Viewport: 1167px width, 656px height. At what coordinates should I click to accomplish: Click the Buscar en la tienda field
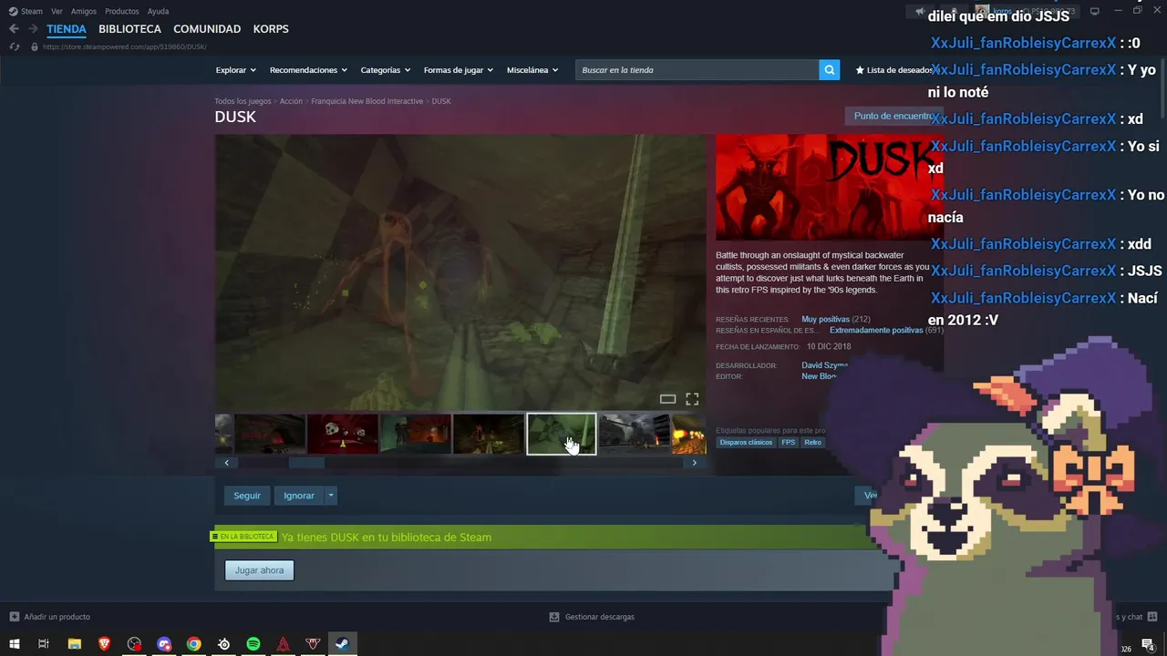(x=697, y=70)
